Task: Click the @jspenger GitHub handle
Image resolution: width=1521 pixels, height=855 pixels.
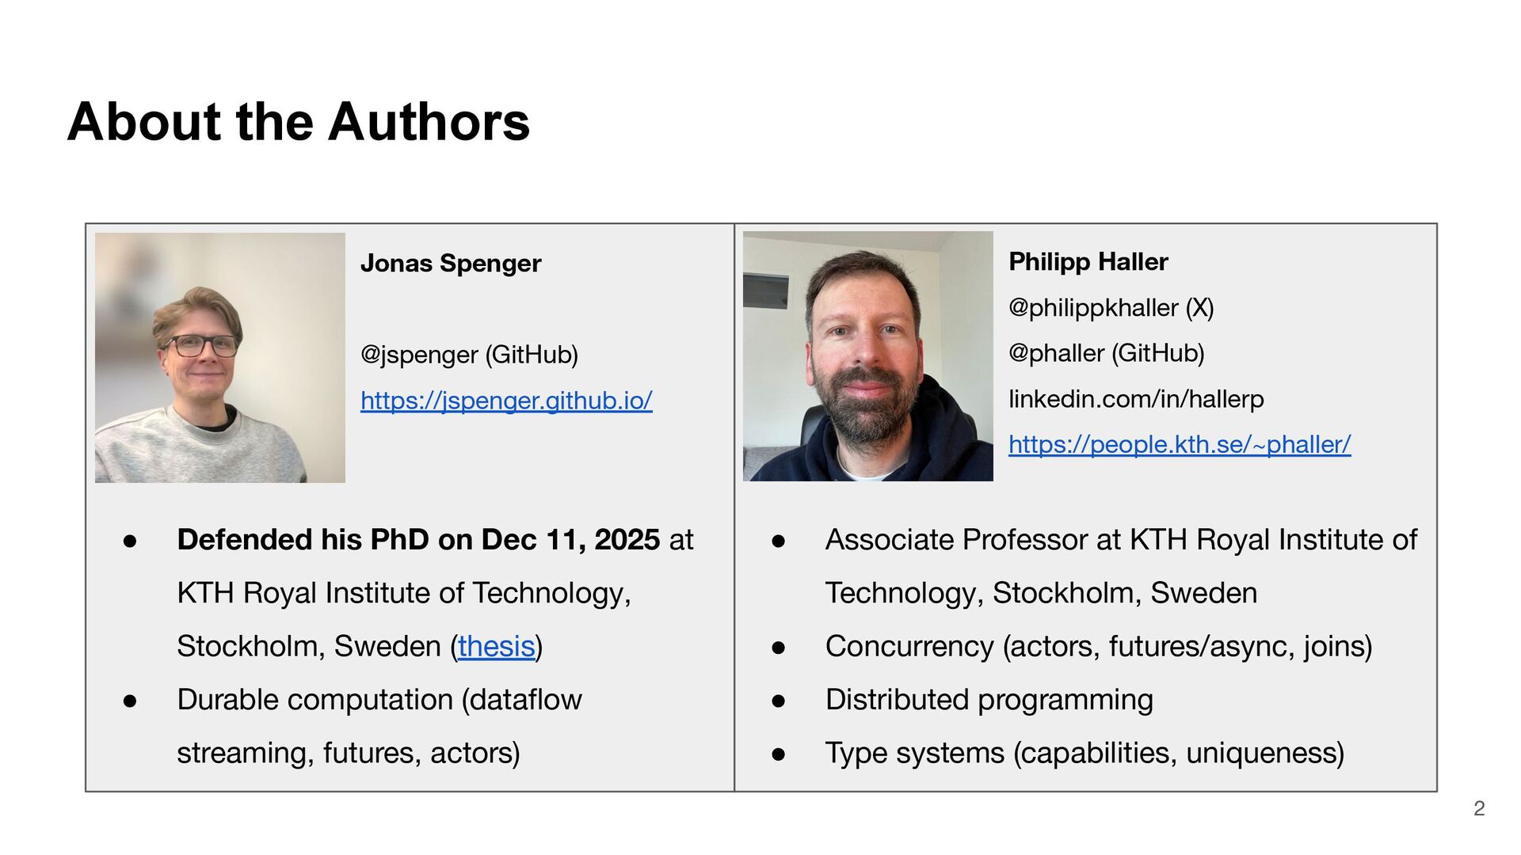Action: tap(469, 355)
